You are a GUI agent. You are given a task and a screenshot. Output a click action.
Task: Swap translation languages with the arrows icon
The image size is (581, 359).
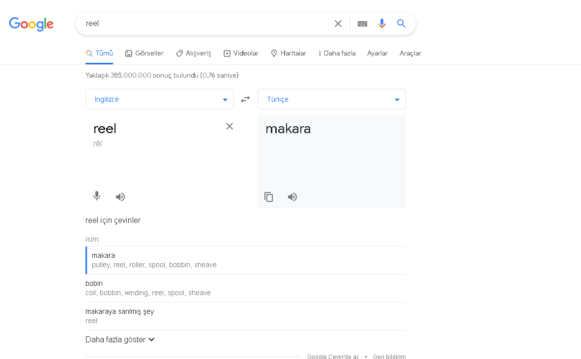pos(245,99)
